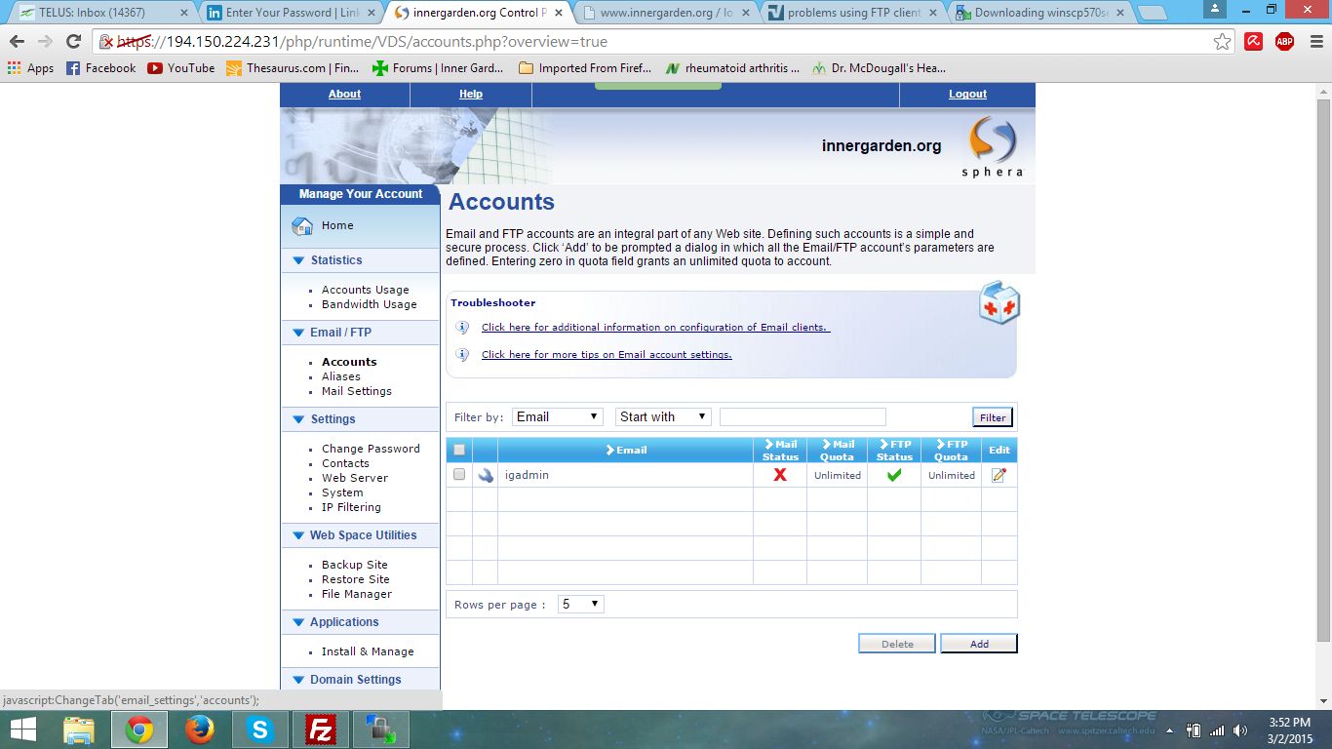Click the wrench icon beside igadmin
1332x749 pixels.
click(x=486, y=475)
